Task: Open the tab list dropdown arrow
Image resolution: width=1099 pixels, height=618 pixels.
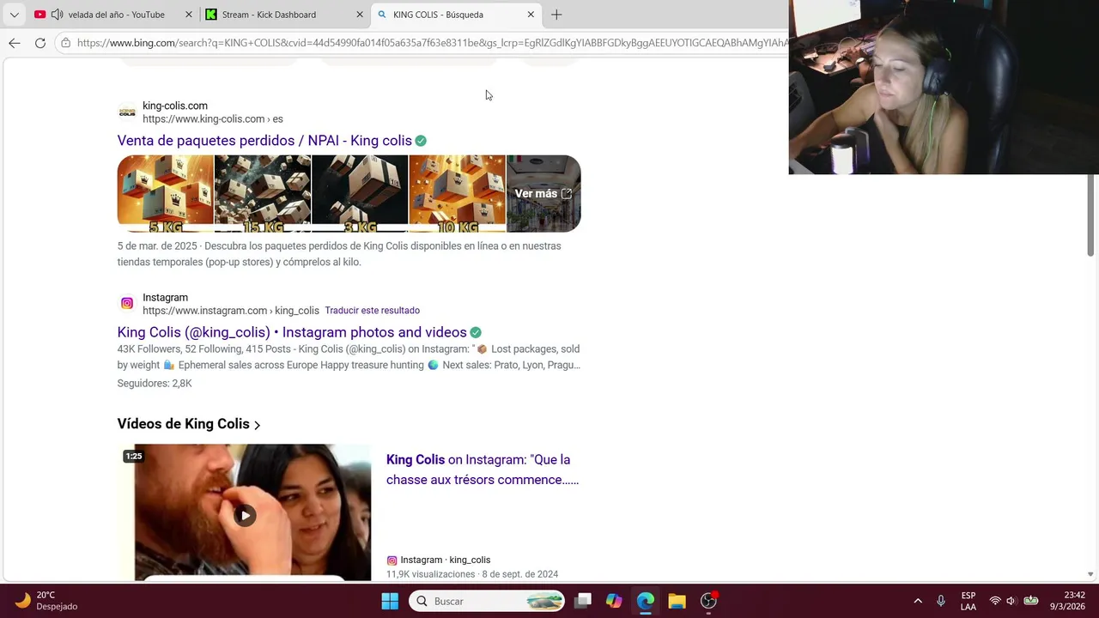Action: (x=14, y=15)
